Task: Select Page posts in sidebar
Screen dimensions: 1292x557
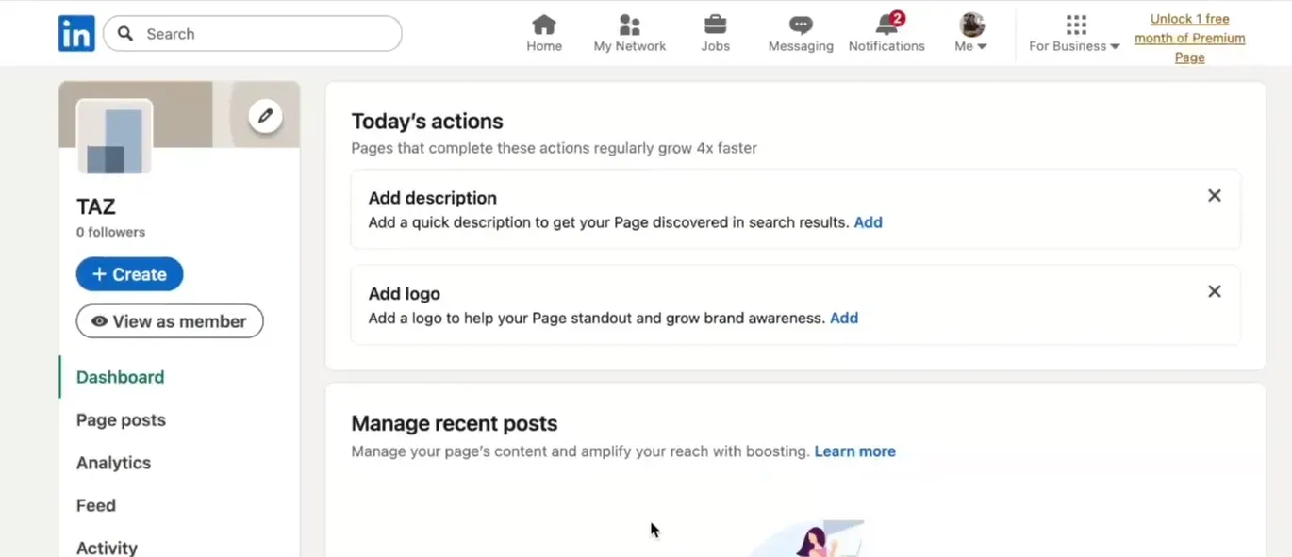Action: tap(121, 420)
